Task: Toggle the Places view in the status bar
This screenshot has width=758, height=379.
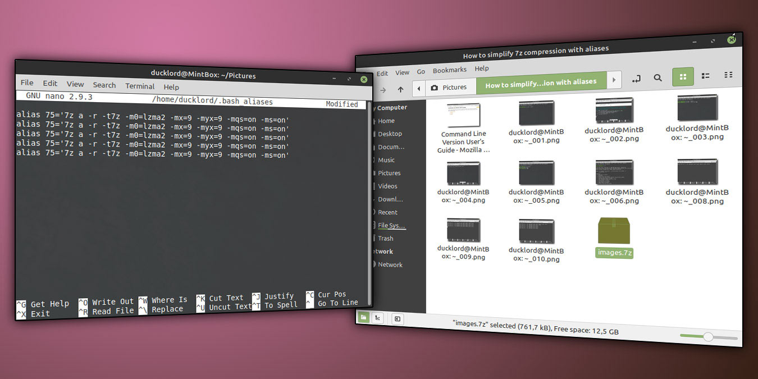Action: 363,318
